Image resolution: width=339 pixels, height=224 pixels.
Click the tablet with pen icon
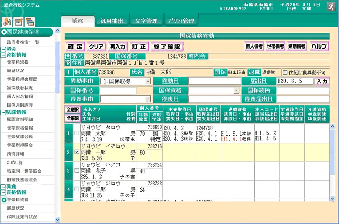tap(18, 22)
